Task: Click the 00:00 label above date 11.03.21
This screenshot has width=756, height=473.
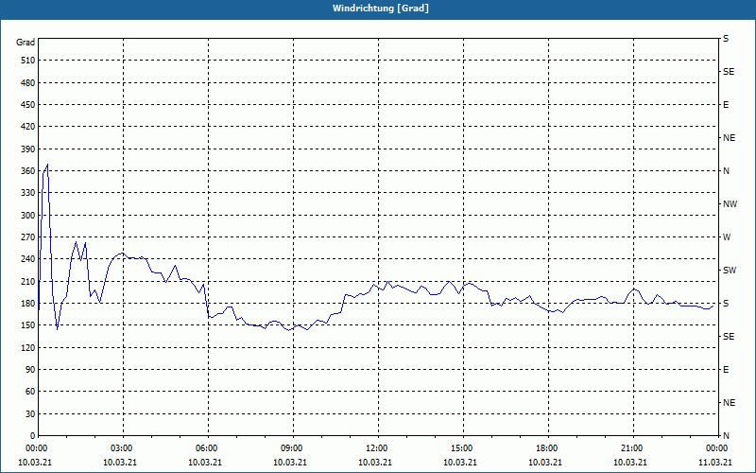Action: point(716,448)
